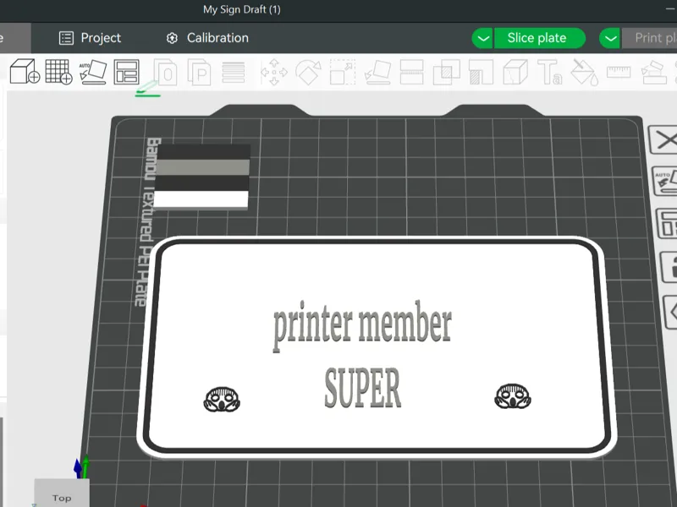Select the Support painting tool

pyautogui.click(x=481, y=72)
